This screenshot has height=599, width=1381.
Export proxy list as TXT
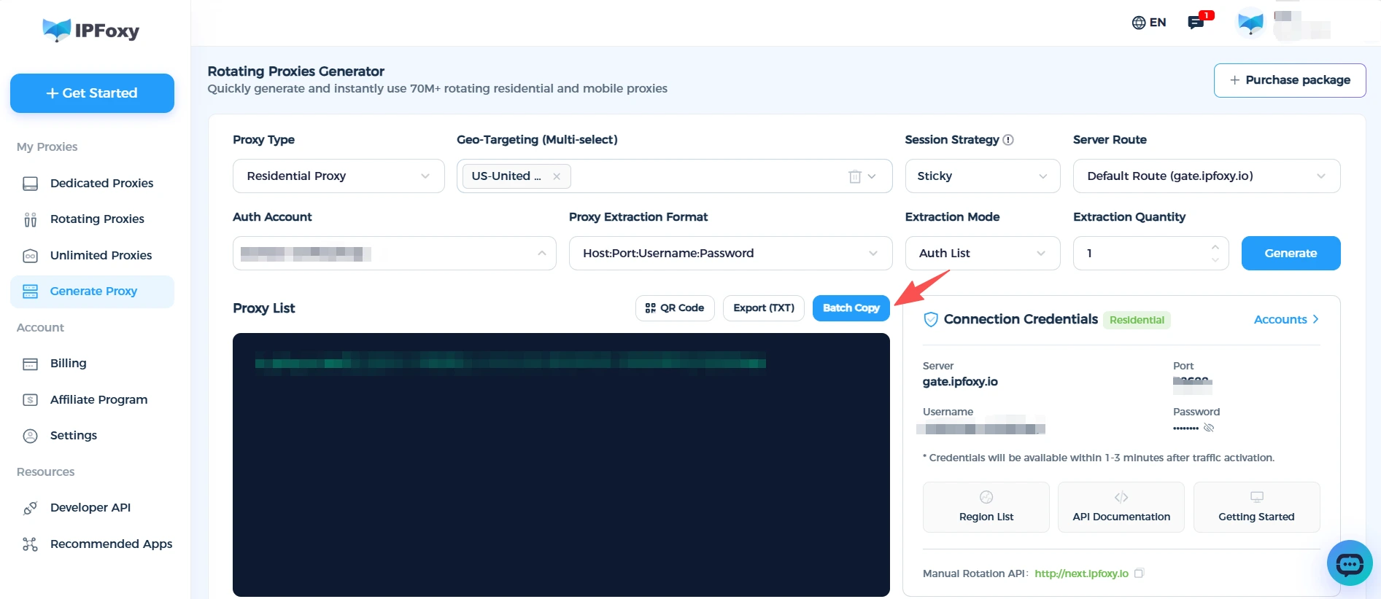[x=764, y=308]
